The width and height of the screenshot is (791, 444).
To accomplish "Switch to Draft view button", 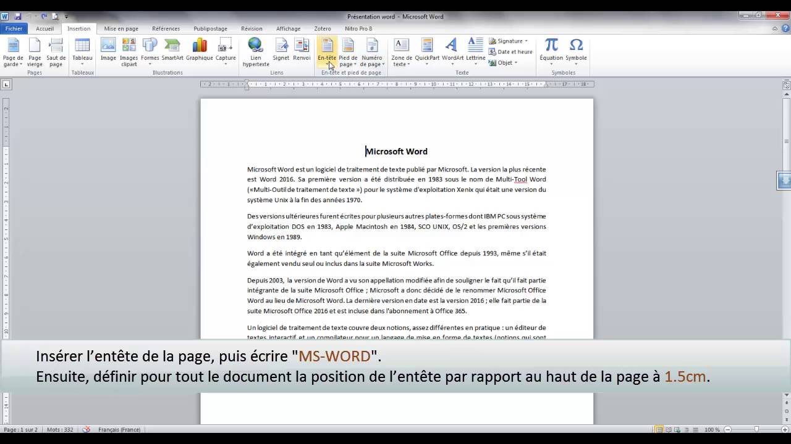I will tap(695, 429).
